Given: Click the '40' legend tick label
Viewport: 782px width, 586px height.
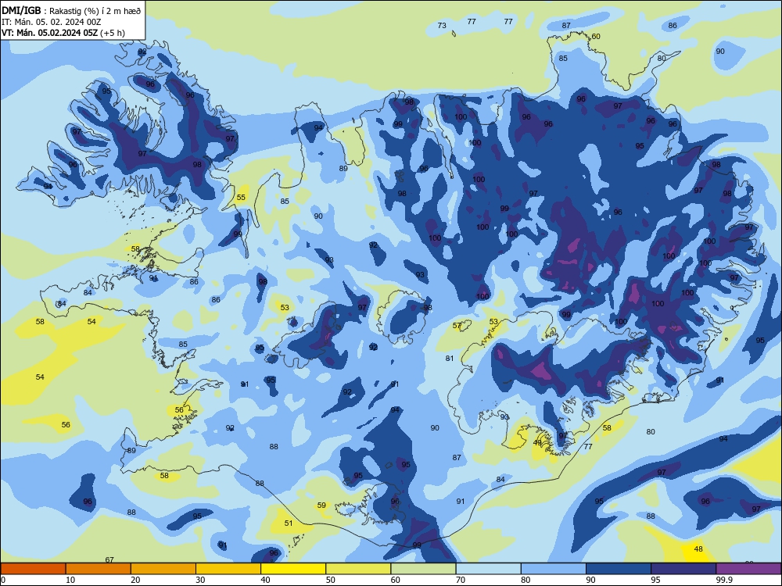Looking at the screenshot, I should [x=265, y=580].
